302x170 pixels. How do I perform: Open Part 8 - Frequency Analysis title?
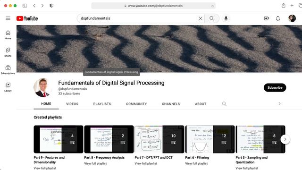point(104,157)
